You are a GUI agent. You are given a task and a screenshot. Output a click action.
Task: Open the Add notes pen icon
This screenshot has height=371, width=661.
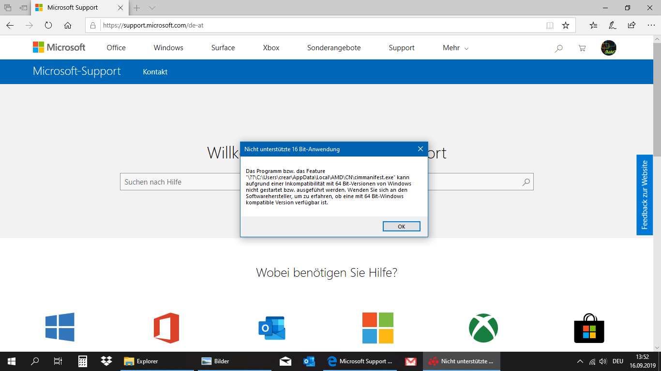[613, 25]
